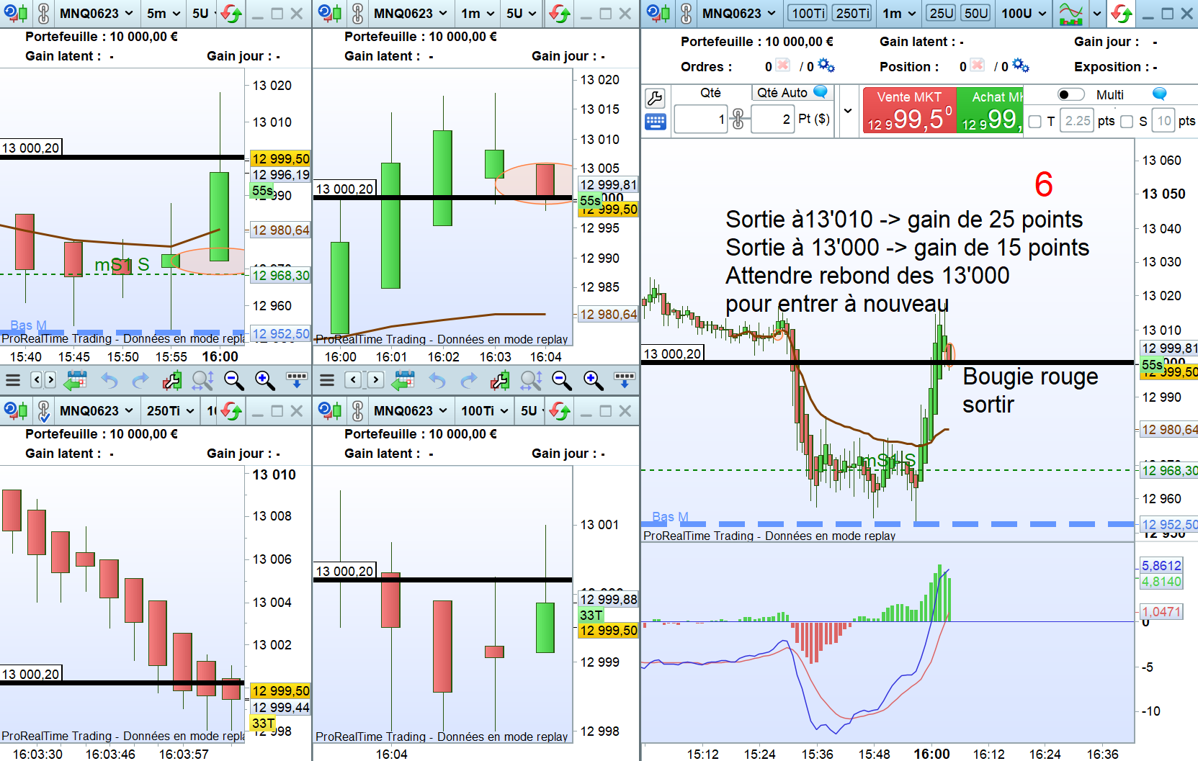Click the red-green refresh arrows in the 100Ti chart

560,410
